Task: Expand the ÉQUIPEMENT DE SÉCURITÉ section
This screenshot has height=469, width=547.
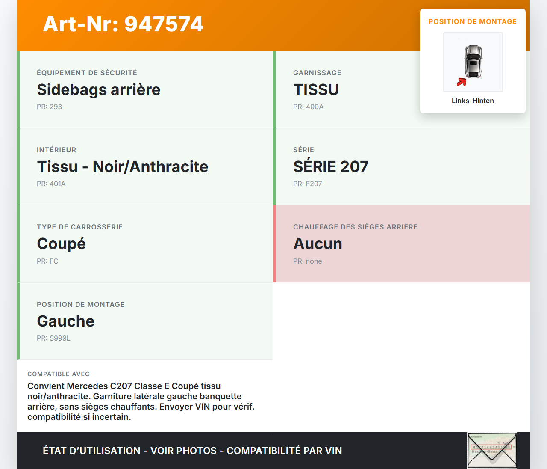Action: (145, 89)
